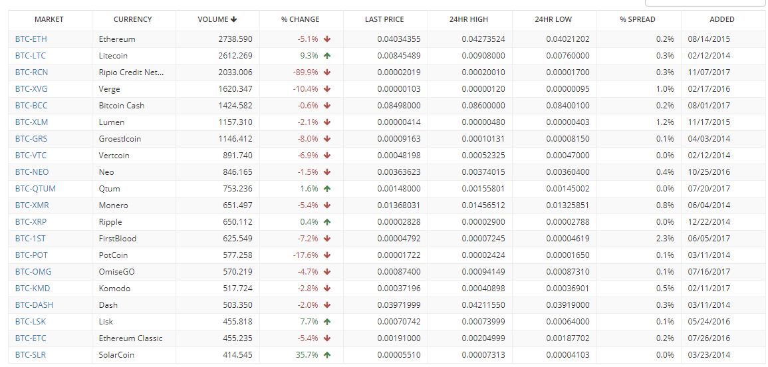Select added date 08/14/2015
Image resolution: width=768 pixels, height=367 pixels.
coord(709,39)
